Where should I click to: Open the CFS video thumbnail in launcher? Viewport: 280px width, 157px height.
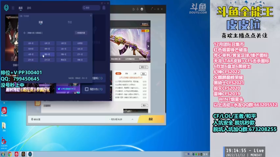[x=135, y=111]
